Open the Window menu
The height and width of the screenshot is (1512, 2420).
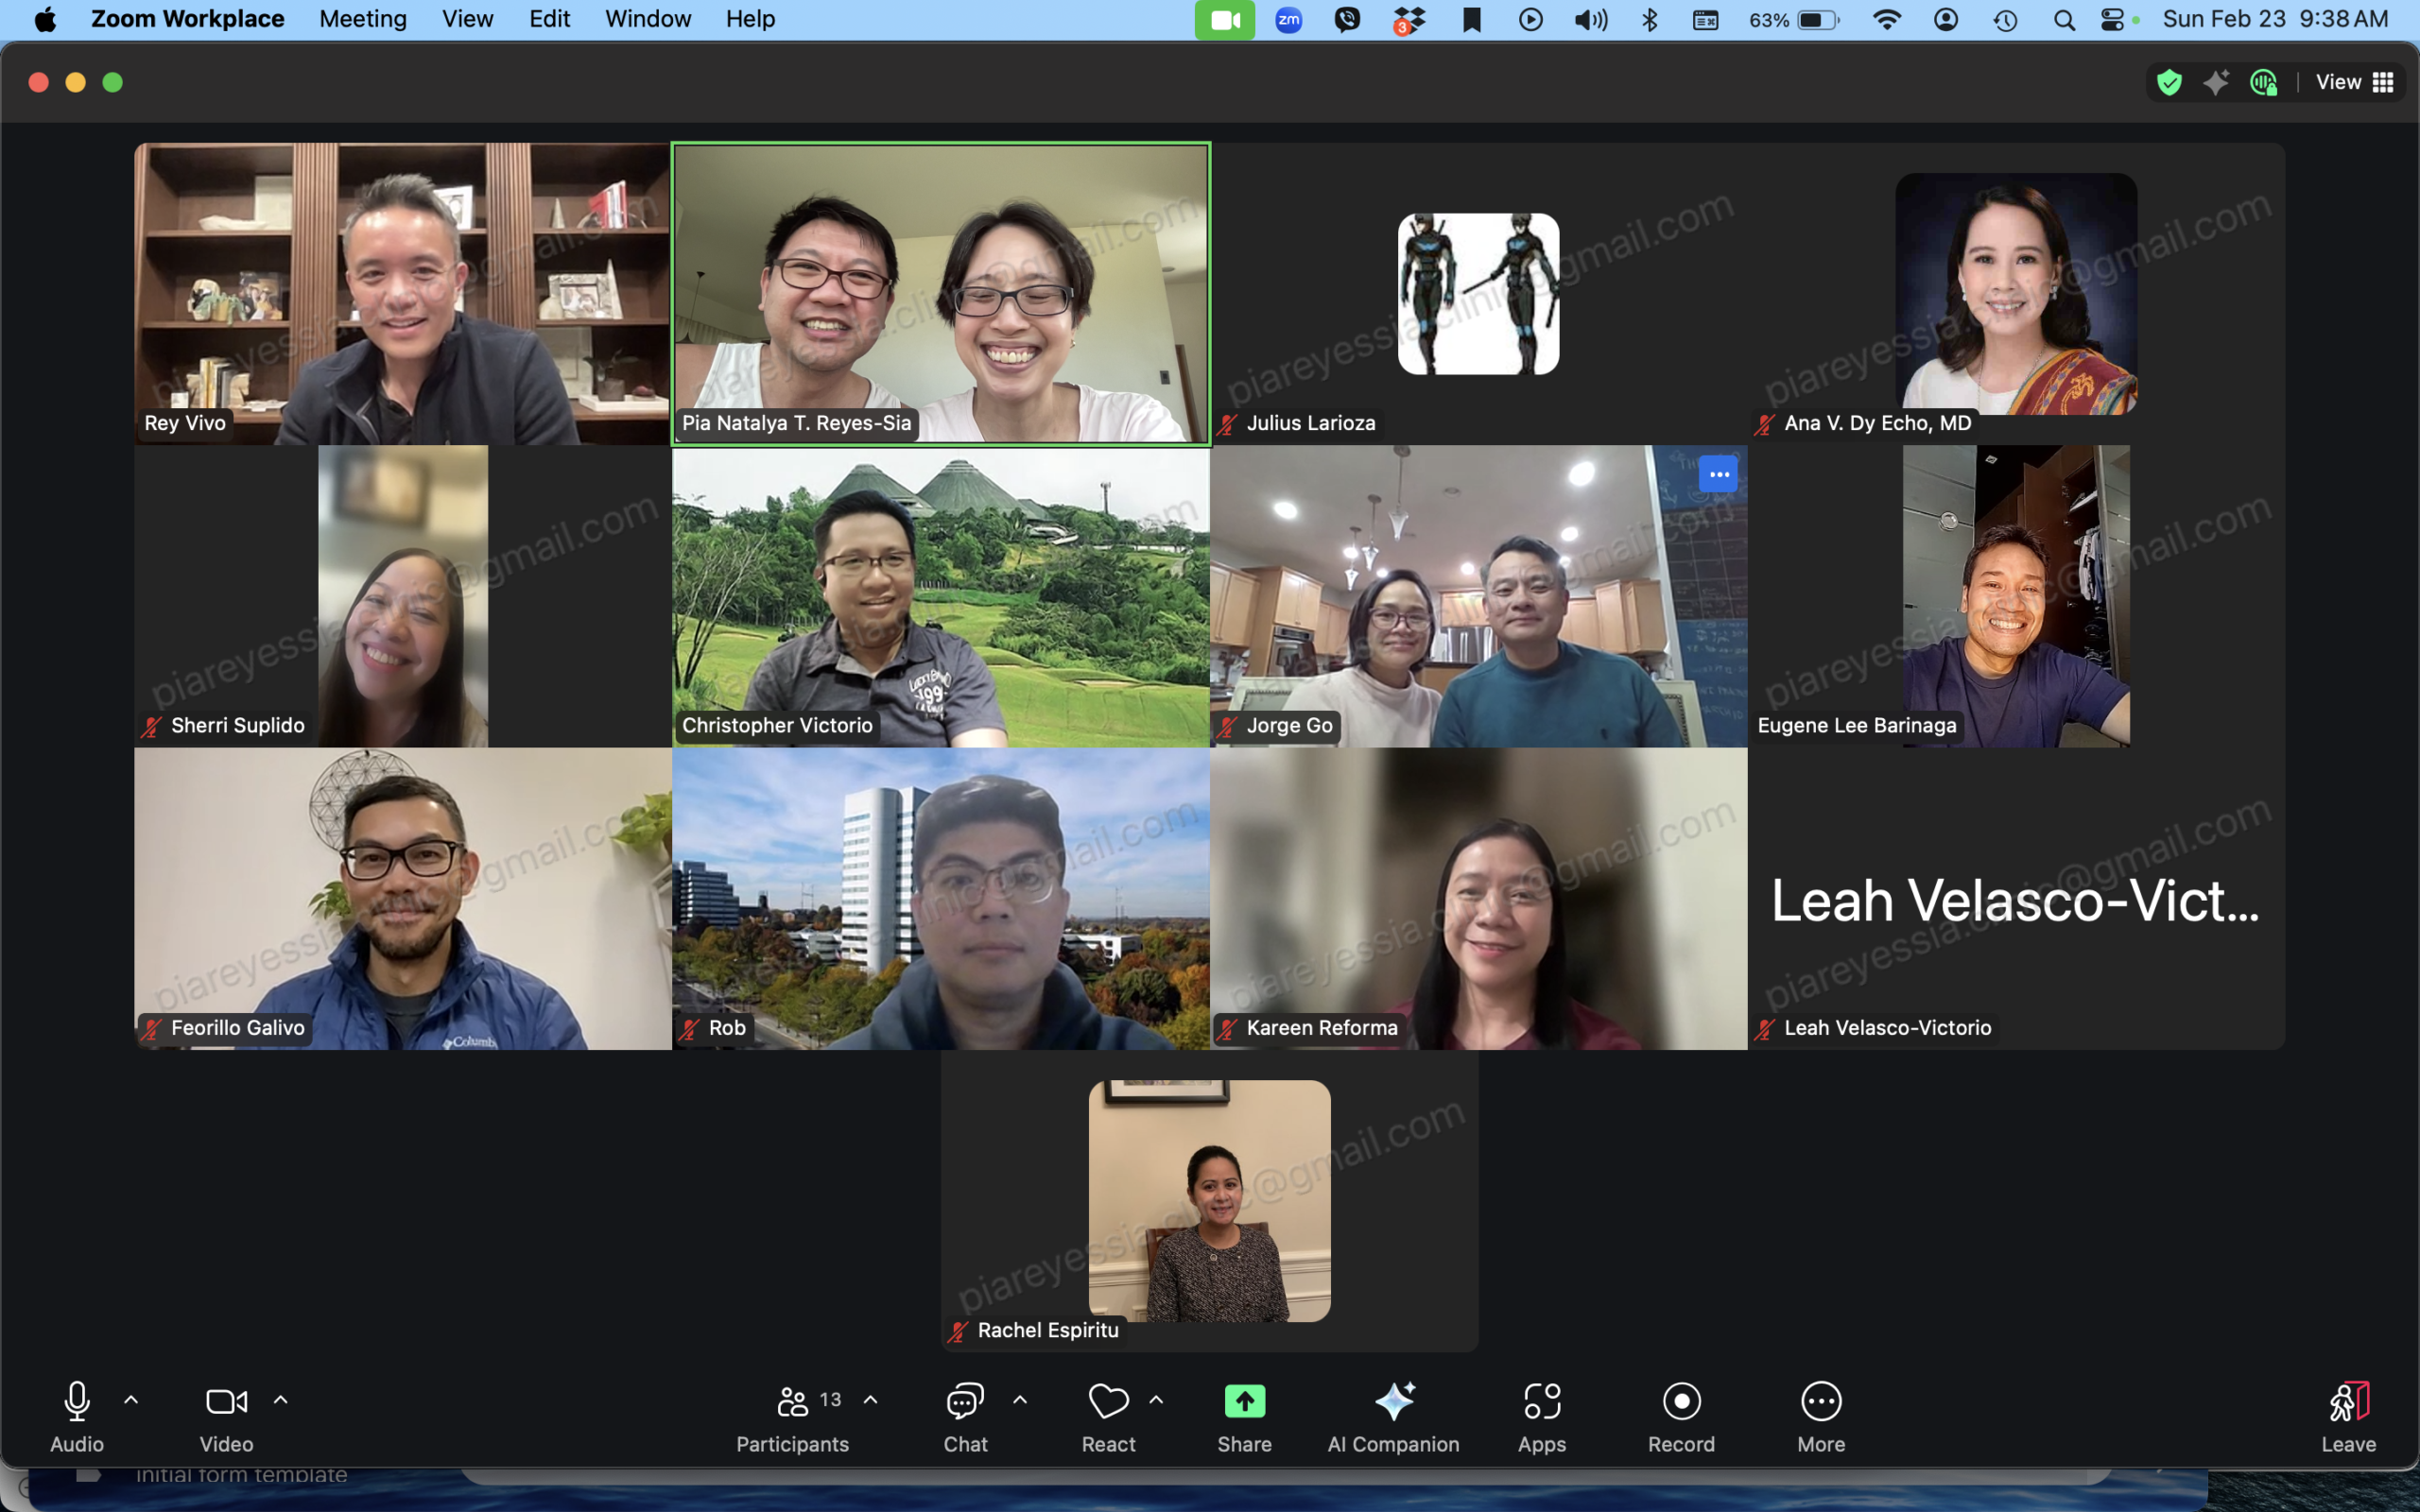point(647,19)
